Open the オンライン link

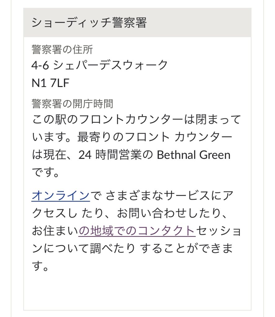(x=60, y=196)
